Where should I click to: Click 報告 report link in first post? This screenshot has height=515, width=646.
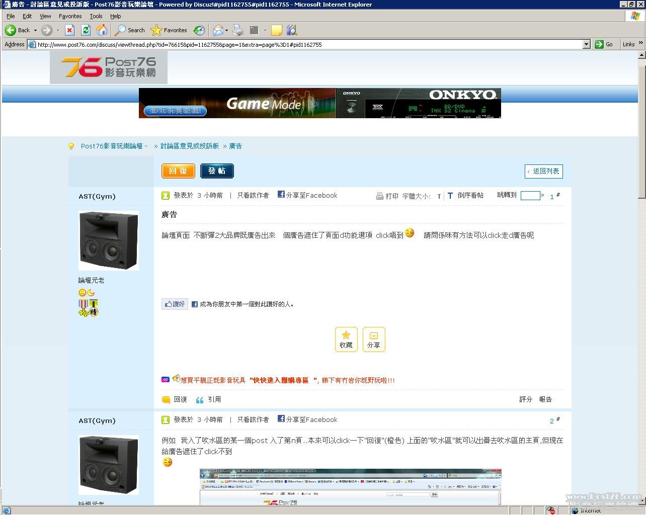(545, 399)
